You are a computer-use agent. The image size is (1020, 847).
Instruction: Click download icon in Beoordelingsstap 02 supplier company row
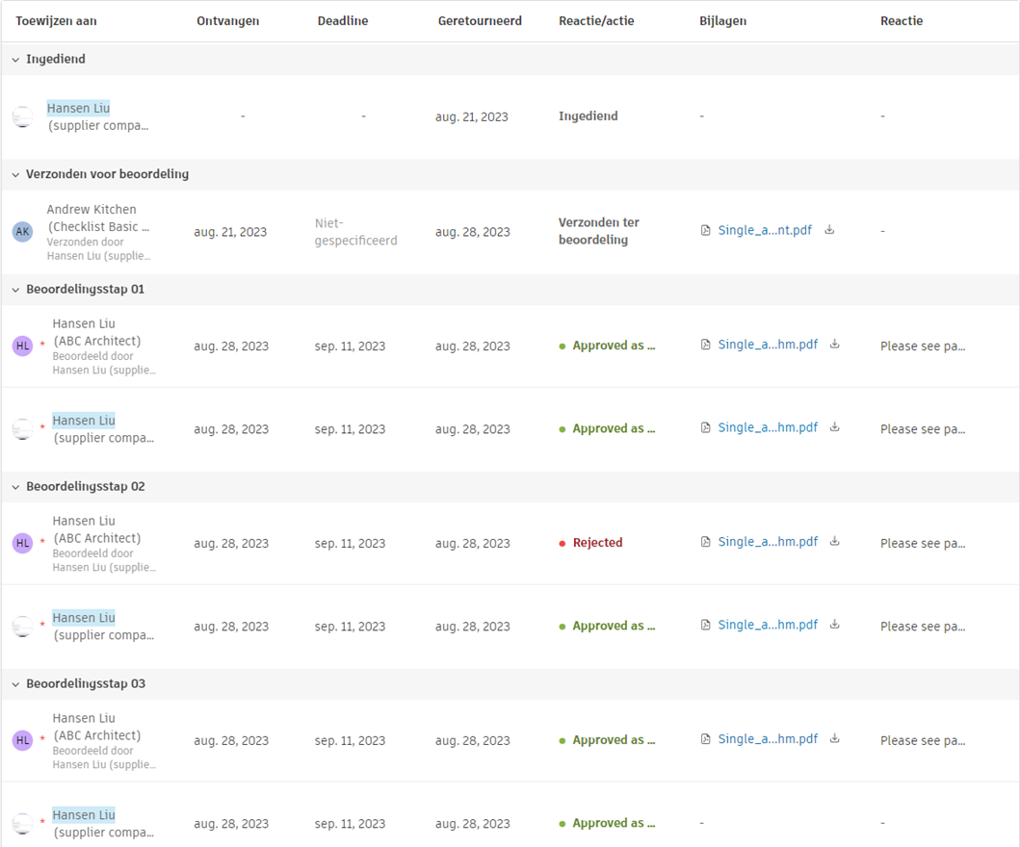pos(835,625)
